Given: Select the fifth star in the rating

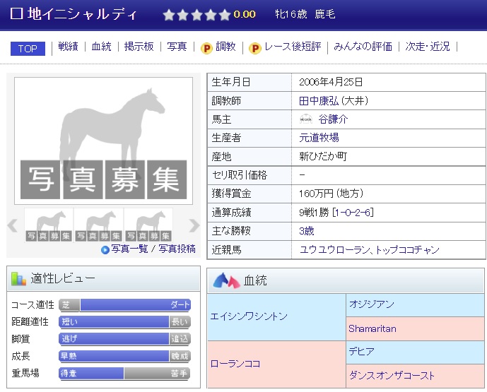Looking at the screenshot, I should 224,15.
